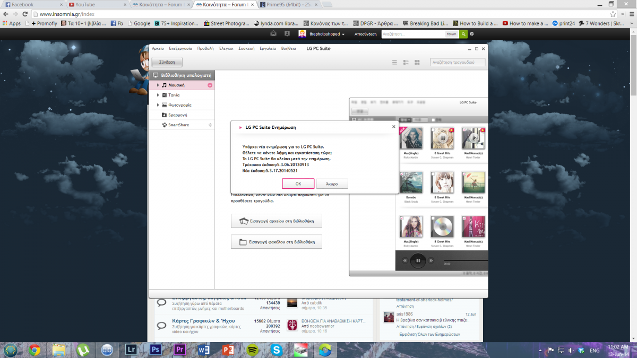
Task: Open the forum search scope selector
Action: tap(452, 34)
